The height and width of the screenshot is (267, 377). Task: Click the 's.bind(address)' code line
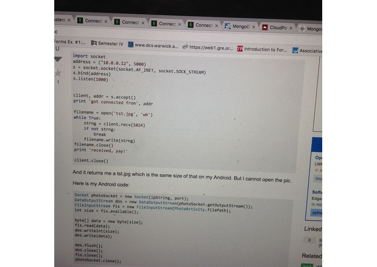click(x=92, y=74)
